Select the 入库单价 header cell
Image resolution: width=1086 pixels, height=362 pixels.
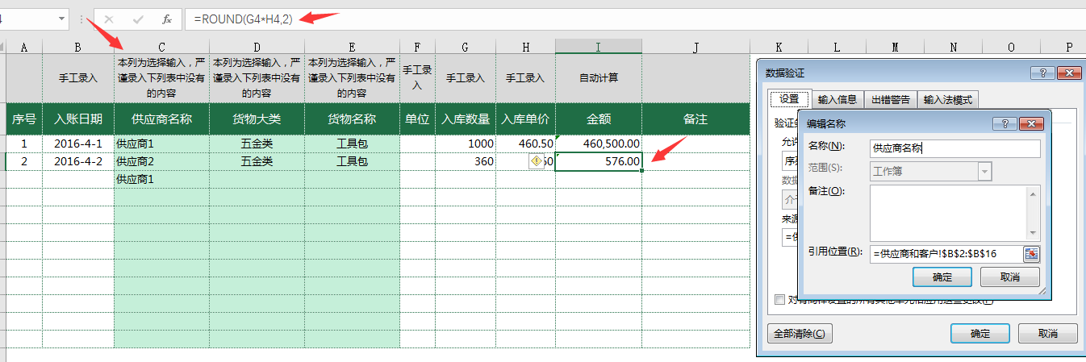click(x=525, y=119)
